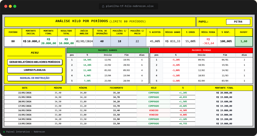Select the date cell 16/05/2026
The image size is (257, 136).
25,111
